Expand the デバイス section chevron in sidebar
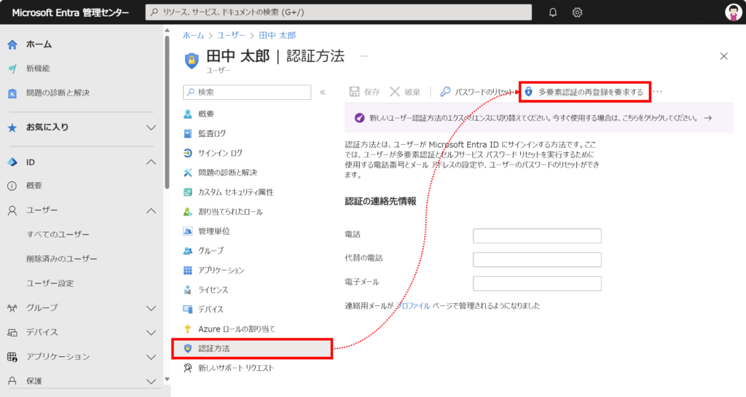The width and height of the screenshot is (746, 397). click(x=151, y=332)
